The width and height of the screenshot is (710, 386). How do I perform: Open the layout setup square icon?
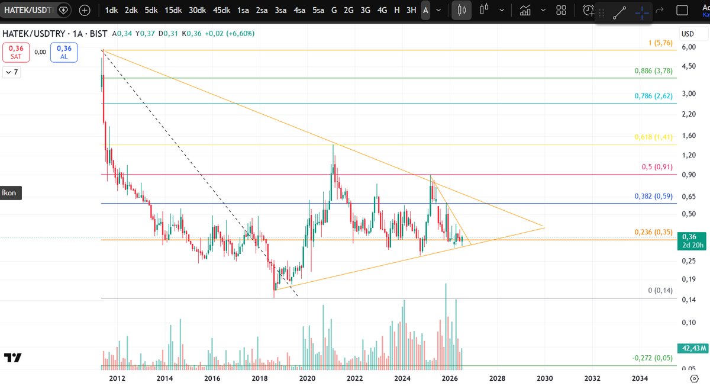tap(682, 10)
